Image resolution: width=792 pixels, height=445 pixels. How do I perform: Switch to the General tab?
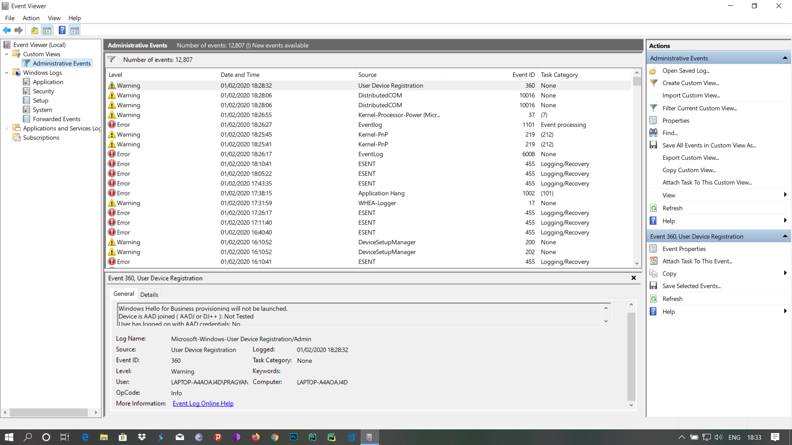(123, 294)
